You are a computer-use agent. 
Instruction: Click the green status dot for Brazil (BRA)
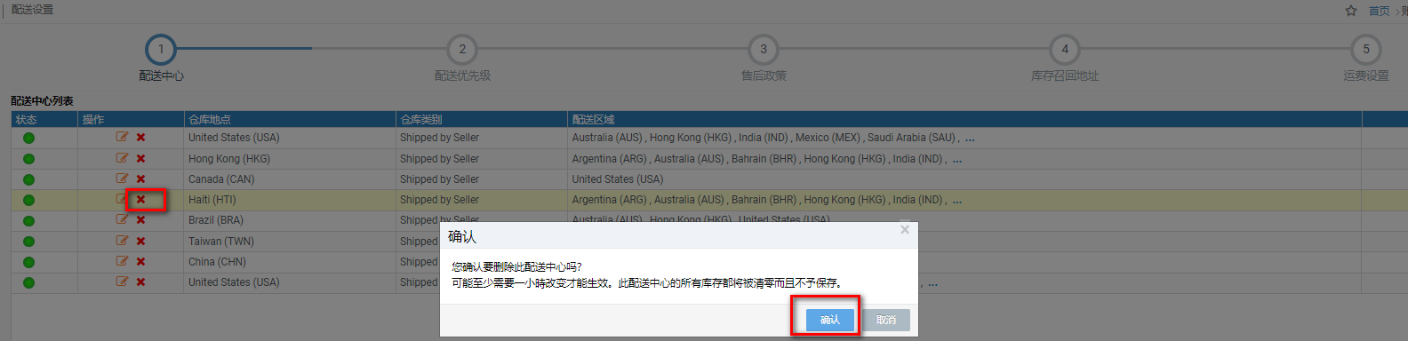pos(28,221)
